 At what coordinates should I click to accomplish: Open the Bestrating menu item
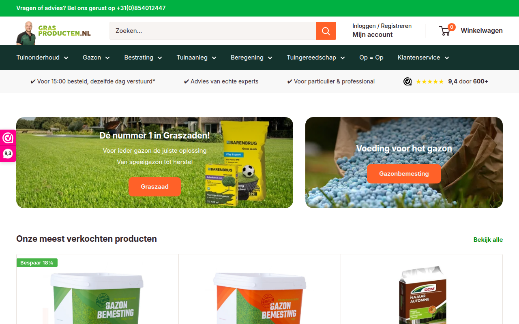(139, 58)
